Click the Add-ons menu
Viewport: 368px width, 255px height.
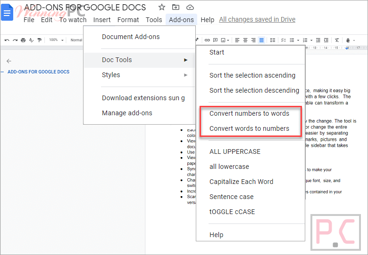point(182,20)
